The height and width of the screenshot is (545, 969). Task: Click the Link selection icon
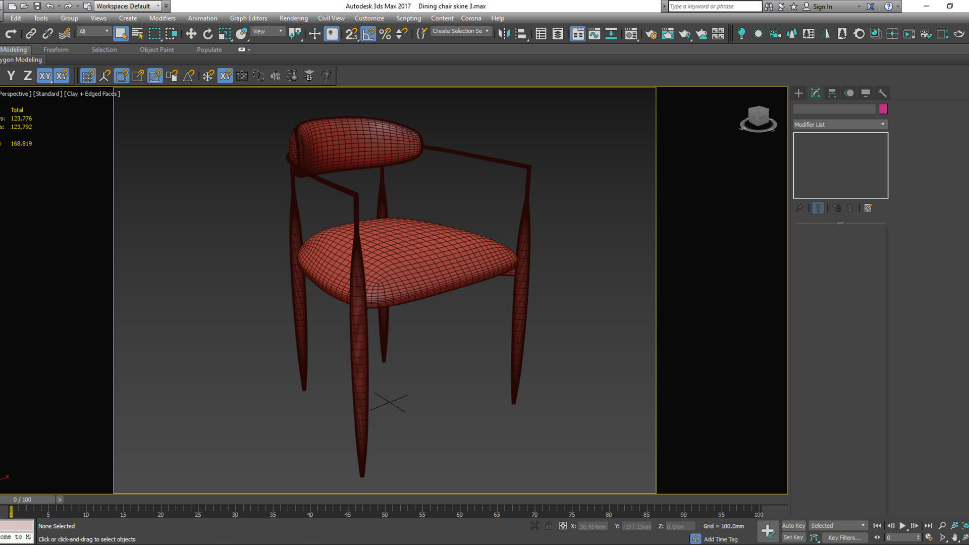31,34
